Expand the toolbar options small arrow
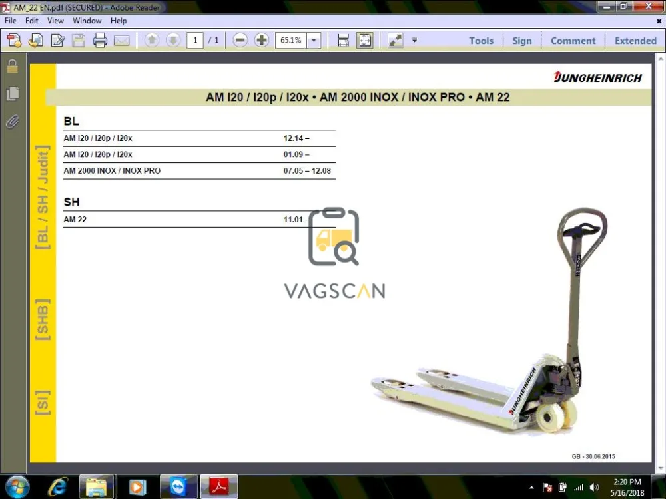This screenshot has height=499, width=666. pyautogui.click(x=414, y=41)
